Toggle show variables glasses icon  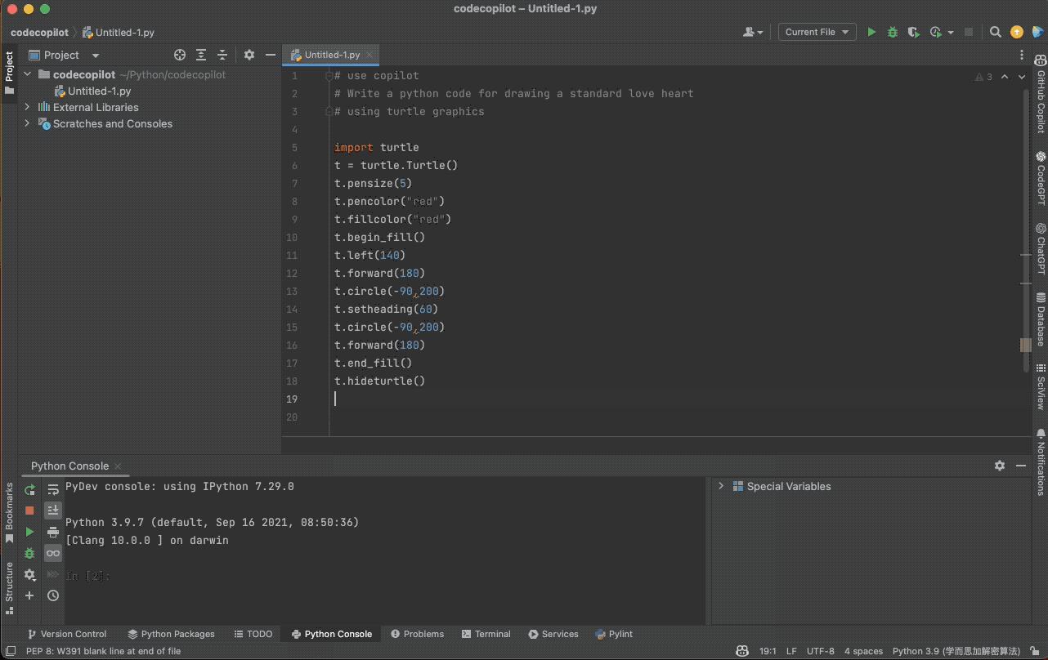[x=53, y=553]
